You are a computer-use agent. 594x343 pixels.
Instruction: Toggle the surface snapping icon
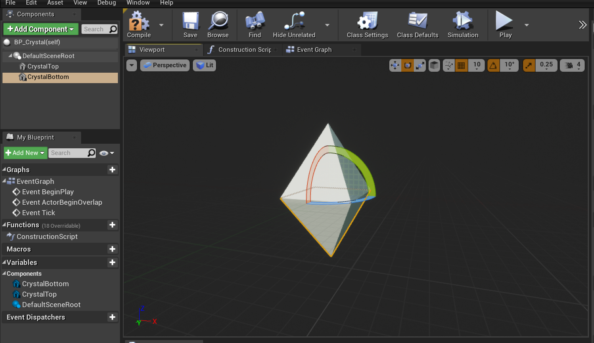[449, 65]
